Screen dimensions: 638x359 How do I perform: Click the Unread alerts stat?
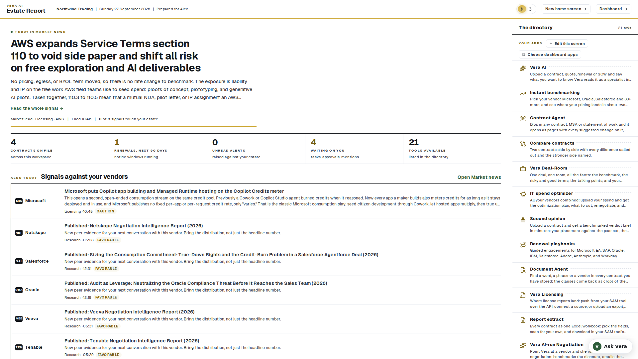pos(256,149)
